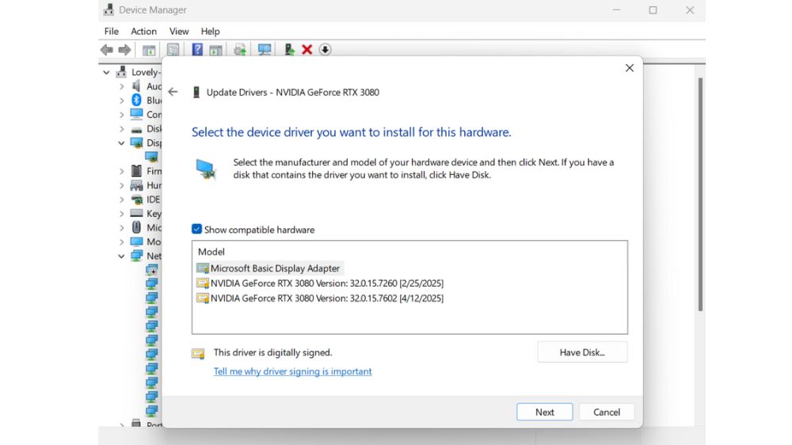Select the Firmware category chip icon

coord(136,171)
